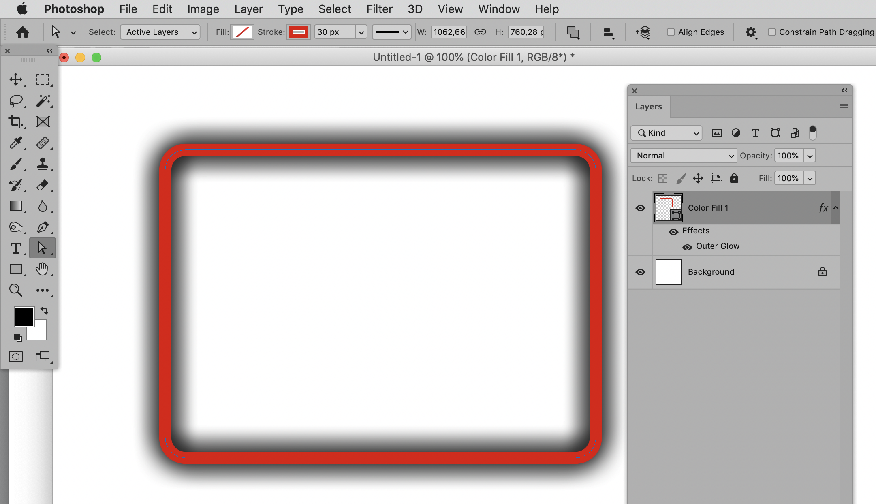The height and width of the screenshot is (504, 876).
Task: Hide the Outer Glow effect
Action: tap(687, 247)
